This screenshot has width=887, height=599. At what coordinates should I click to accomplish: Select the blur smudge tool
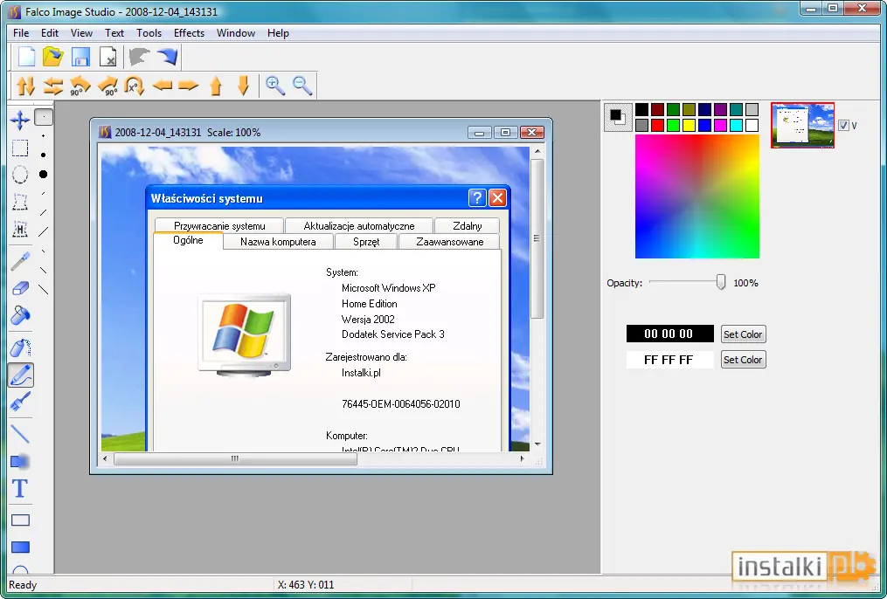[x=20, y=461]
